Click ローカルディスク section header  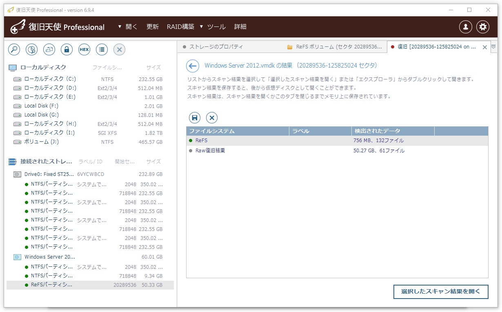pos(43,68)
